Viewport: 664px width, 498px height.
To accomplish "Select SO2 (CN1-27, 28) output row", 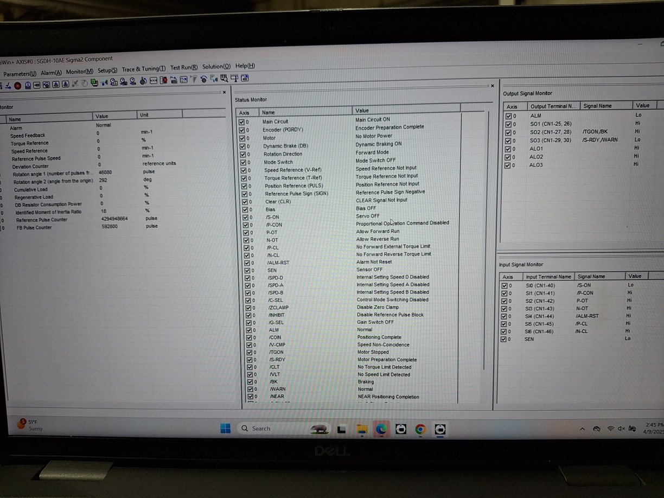I will point(575,132).
